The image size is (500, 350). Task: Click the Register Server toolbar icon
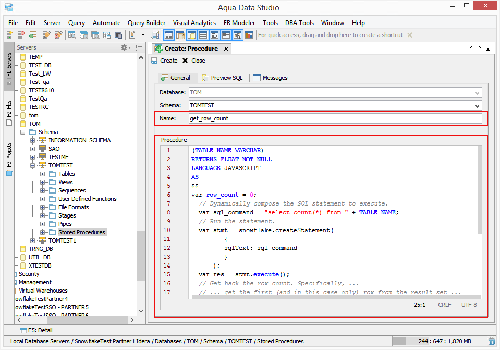coord(9,35)
